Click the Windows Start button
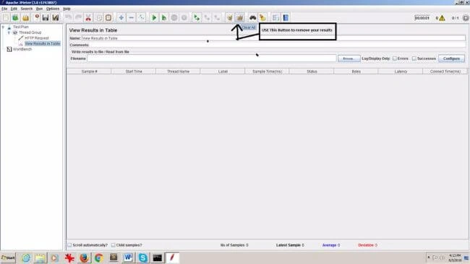Viewport: 470px width, 264px height. (8, 258)
